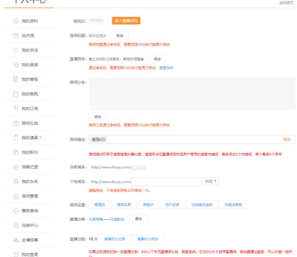Click 更改 beside the live category
Image resolution: width=297 pixels, height=257 pixels.
(139, 219)
